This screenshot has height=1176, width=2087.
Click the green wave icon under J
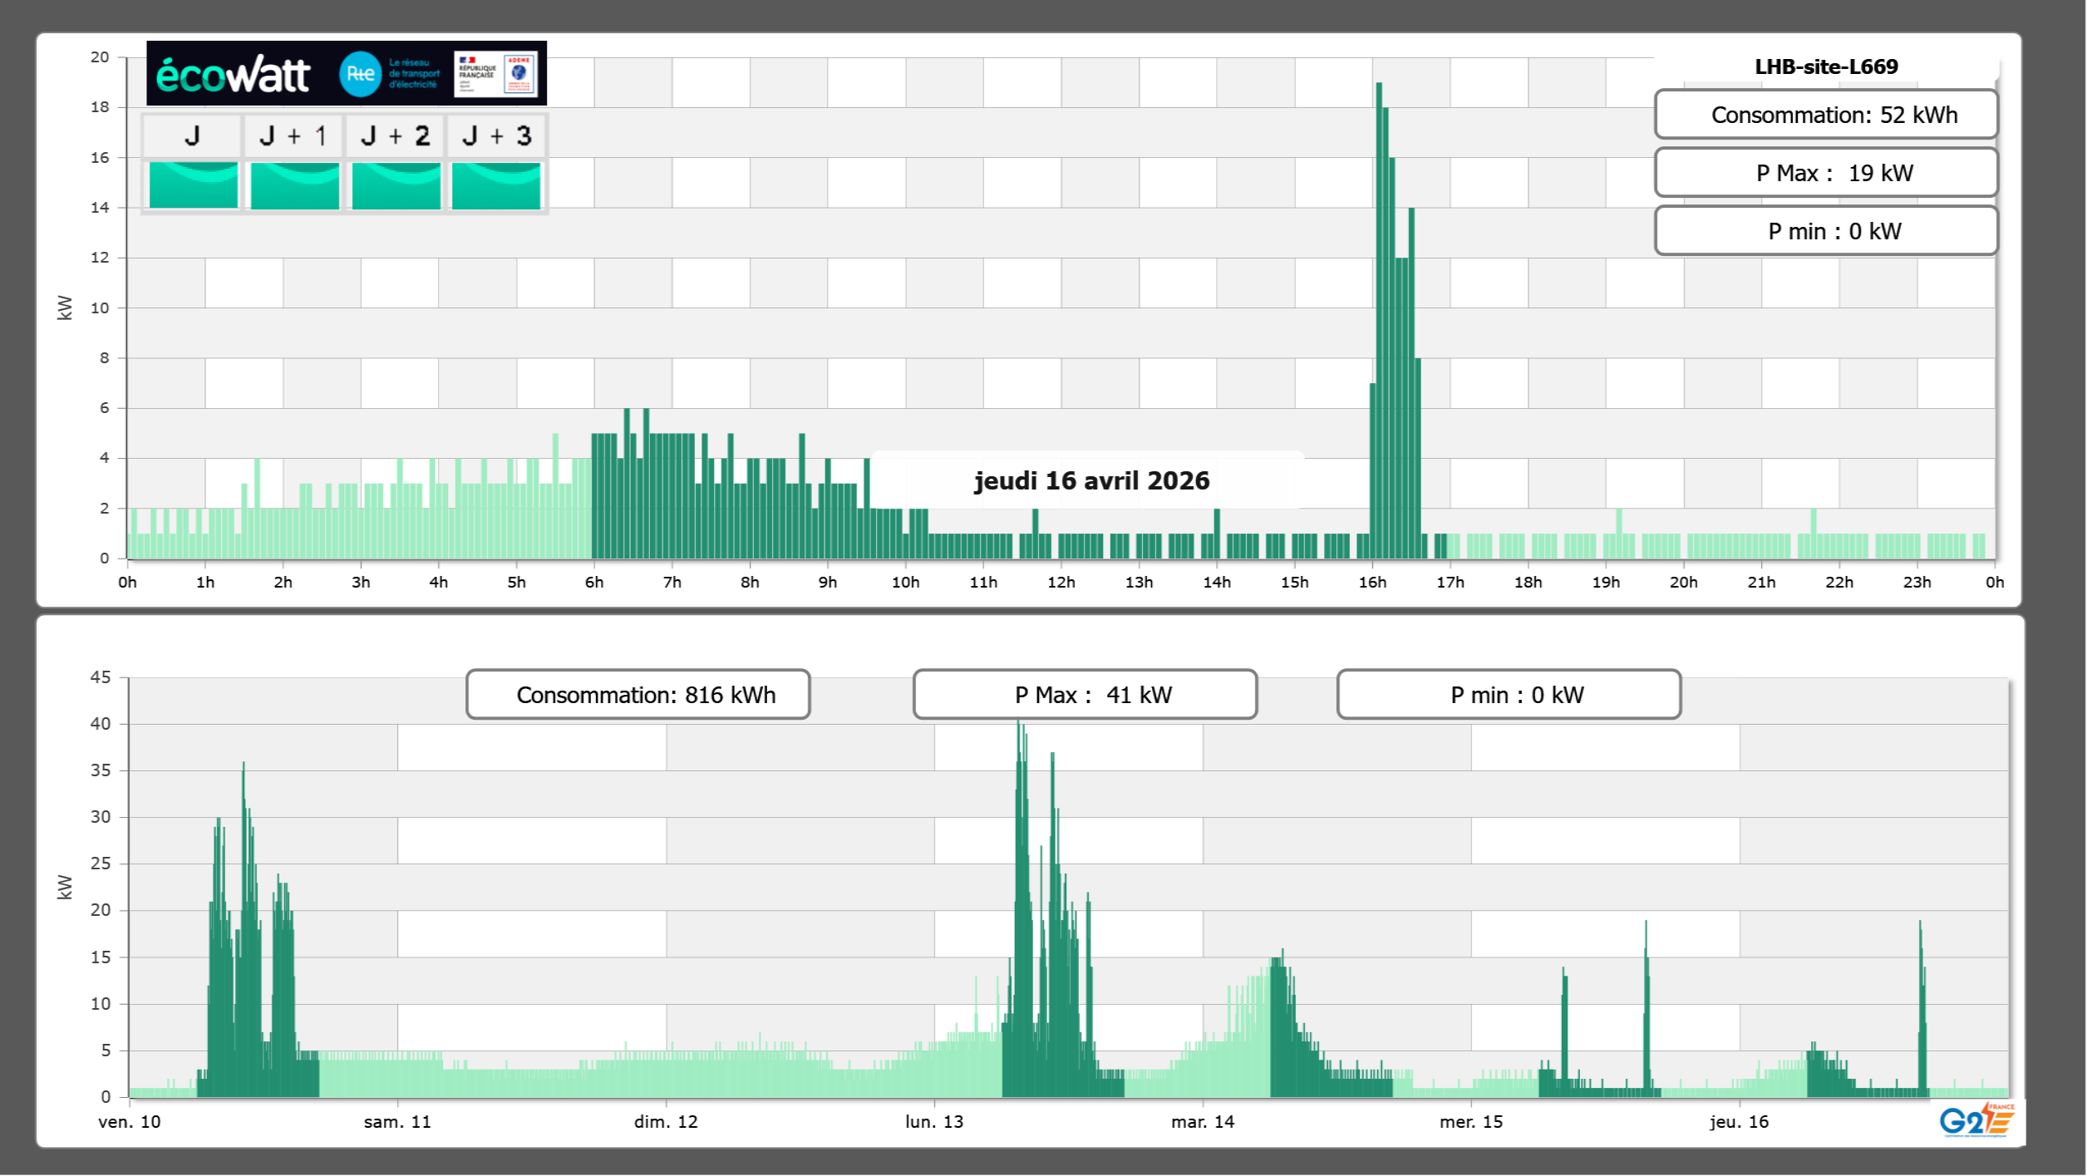tap(194, 185)
